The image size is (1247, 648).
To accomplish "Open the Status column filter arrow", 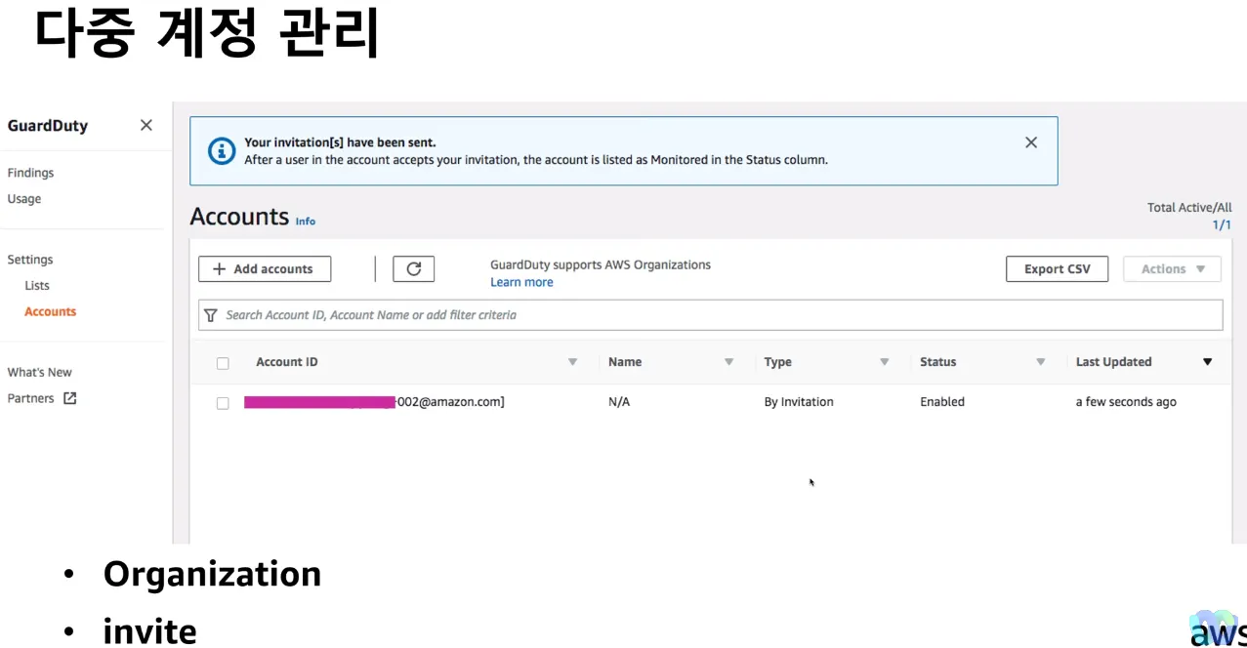I will 1041,362.
